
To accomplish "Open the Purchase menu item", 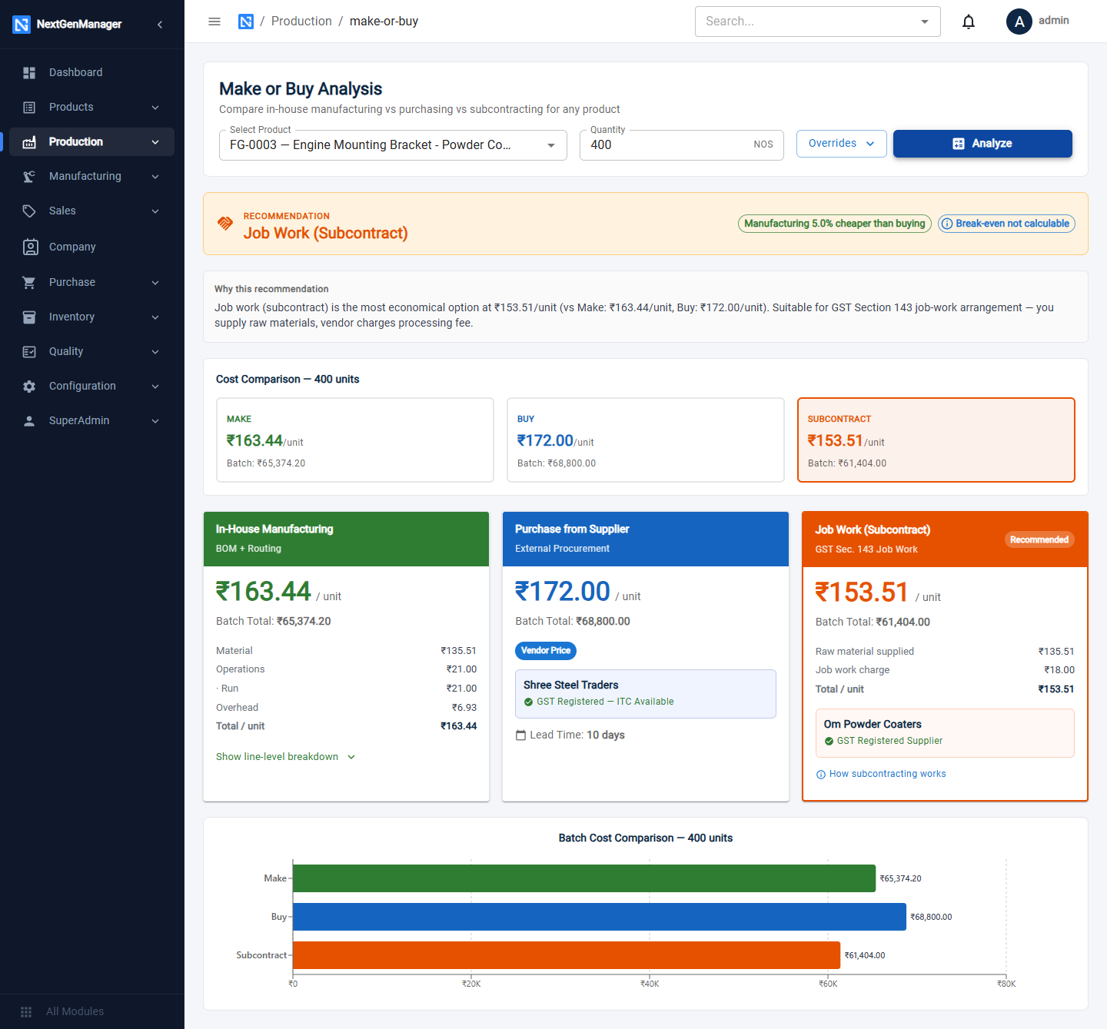I will [x=91, y=282].
